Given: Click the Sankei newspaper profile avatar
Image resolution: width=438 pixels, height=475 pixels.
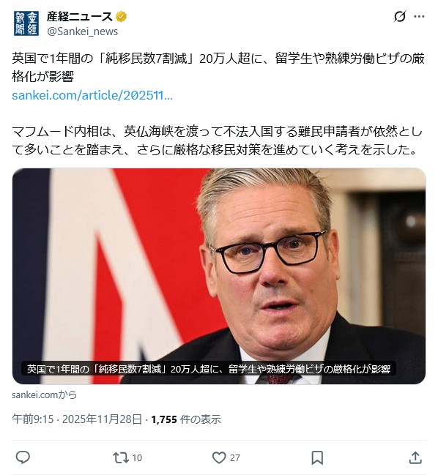Looking at the screenshot, I should [26, 23].
